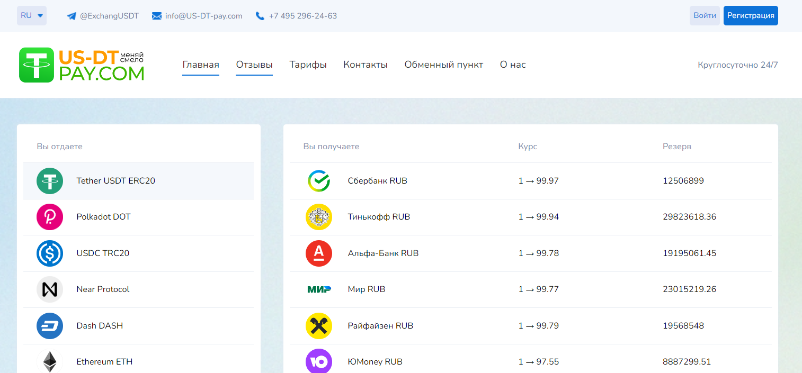This screenshot has height=373, width=802.
Task: Choose the МИР card logo
Action: pos(319,289)
